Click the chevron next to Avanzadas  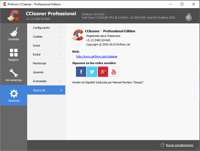tap(61, 81)
